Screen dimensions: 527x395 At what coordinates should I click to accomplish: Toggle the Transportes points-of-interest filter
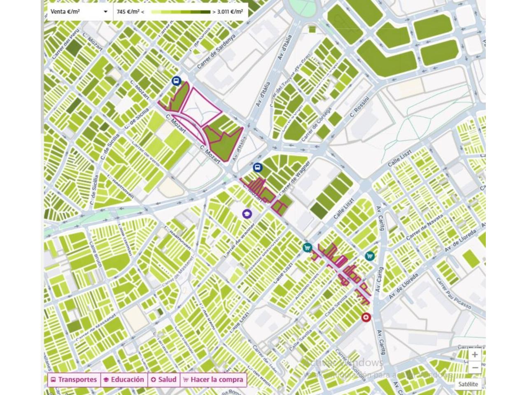pos(74,379)
